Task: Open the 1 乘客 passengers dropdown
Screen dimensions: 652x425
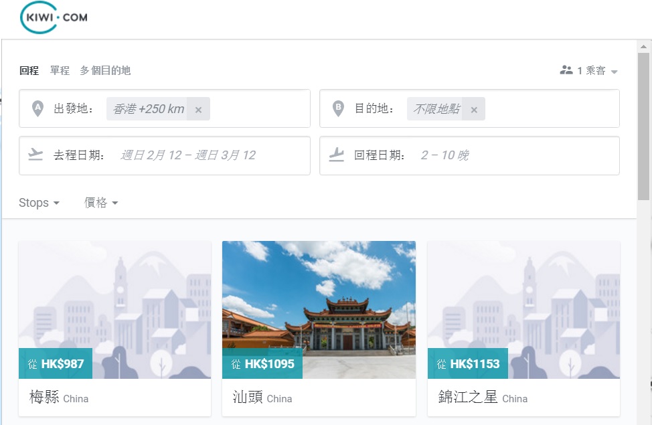Action: 589,71
